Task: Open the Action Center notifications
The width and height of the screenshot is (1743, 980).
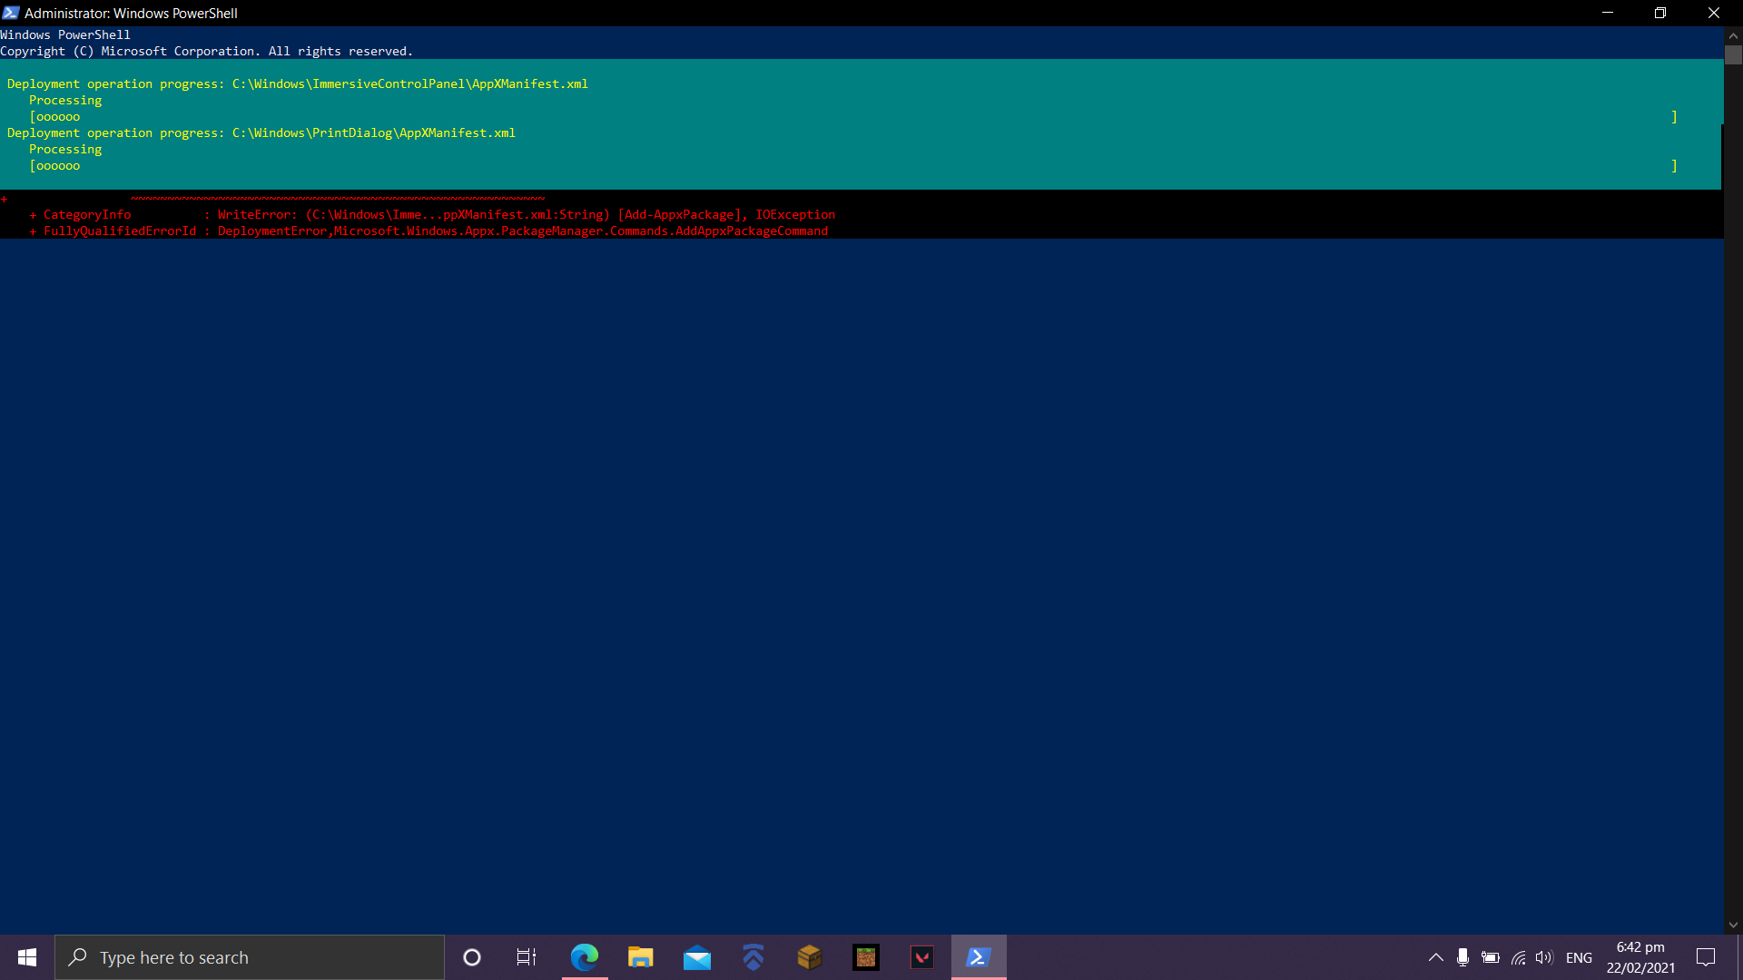Action: tap(1706, 957)
